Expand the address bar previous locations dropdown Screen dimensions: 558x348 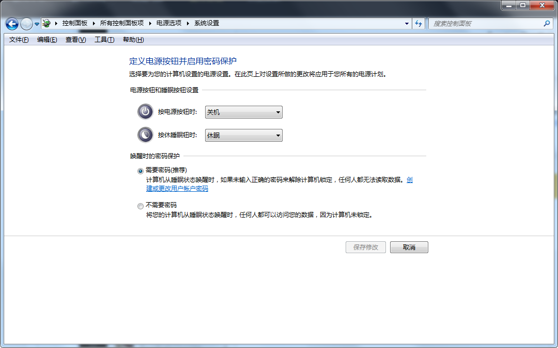(407, 23)
